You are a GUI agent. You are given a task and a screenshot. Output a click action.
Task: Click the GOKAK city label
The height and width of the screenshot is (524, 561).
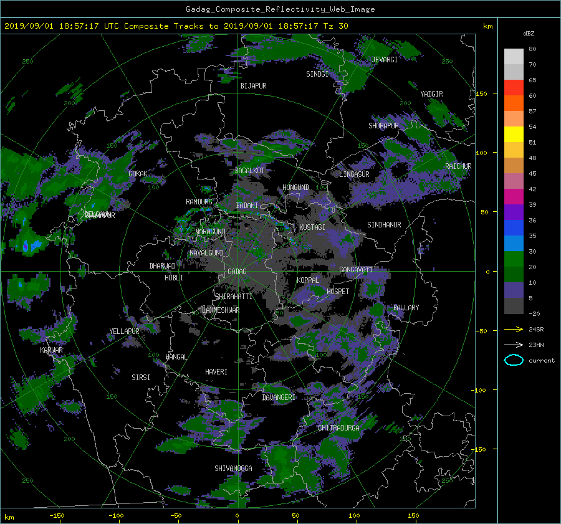pos(138,173)
